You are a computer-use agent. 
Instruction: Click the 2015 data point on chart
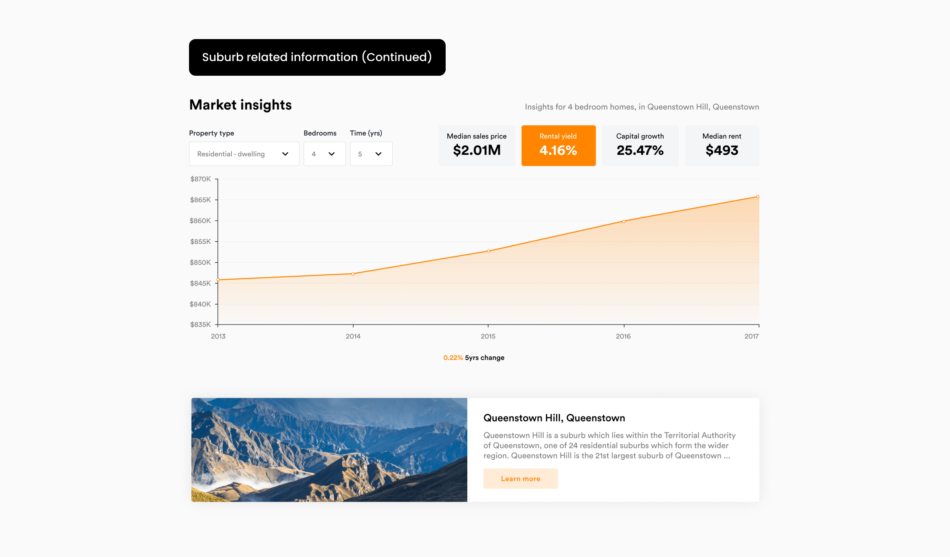(x=488, y=251)
